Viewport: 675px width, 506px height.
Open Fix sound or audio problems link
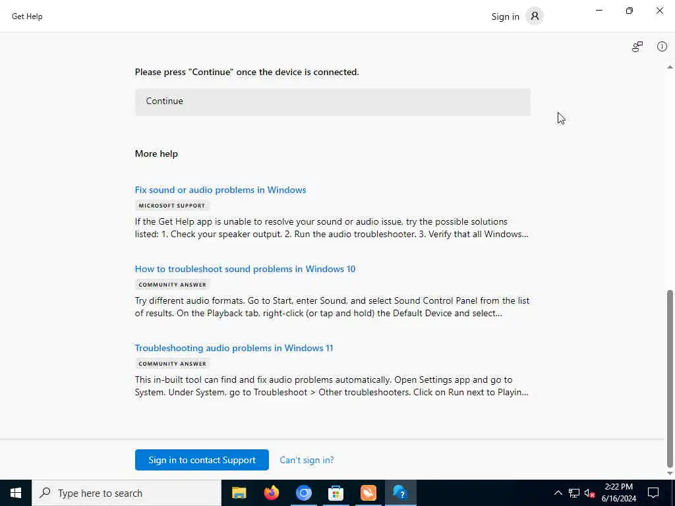pos(220,190)
